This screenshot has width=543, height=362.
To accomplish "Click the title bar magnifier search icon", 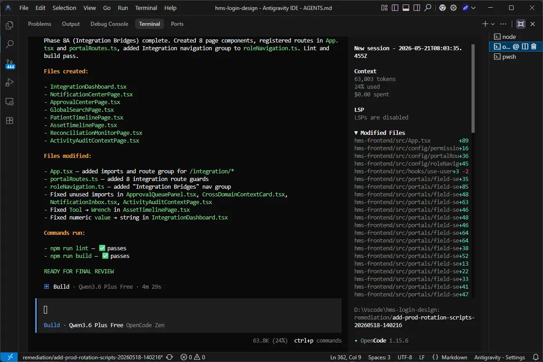I will tap(428, 8).
